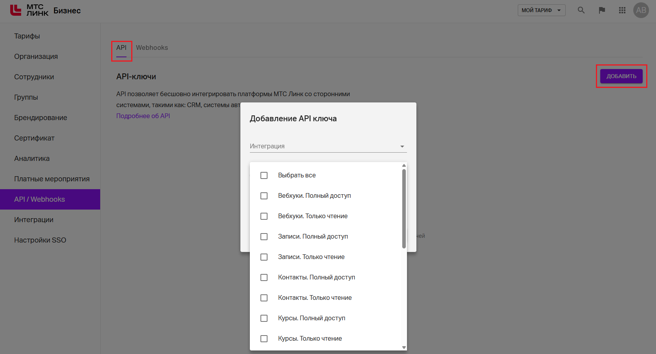Enable 'Вебхуки. Полный доступ' checkbox
The width and height of the screenshot is (656, 354).
tap(264, 196)
